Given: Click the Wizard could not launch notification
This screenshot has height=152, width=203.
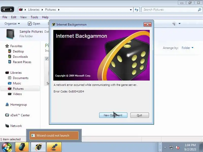Looking at the screenshot, I should [x=54, y=136].
